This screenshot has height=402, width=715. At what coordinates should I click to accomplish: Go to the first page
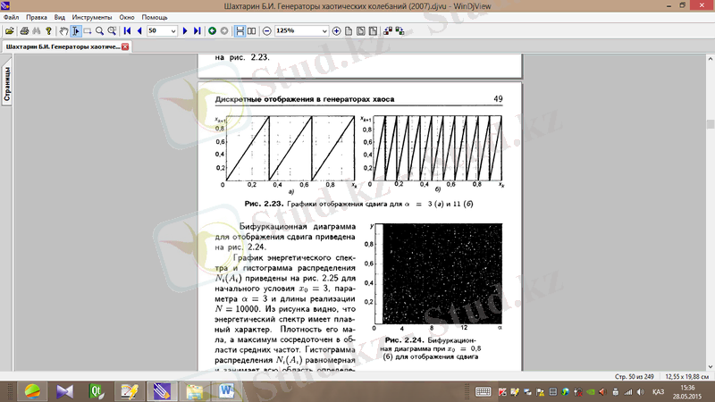pos(127,30)
